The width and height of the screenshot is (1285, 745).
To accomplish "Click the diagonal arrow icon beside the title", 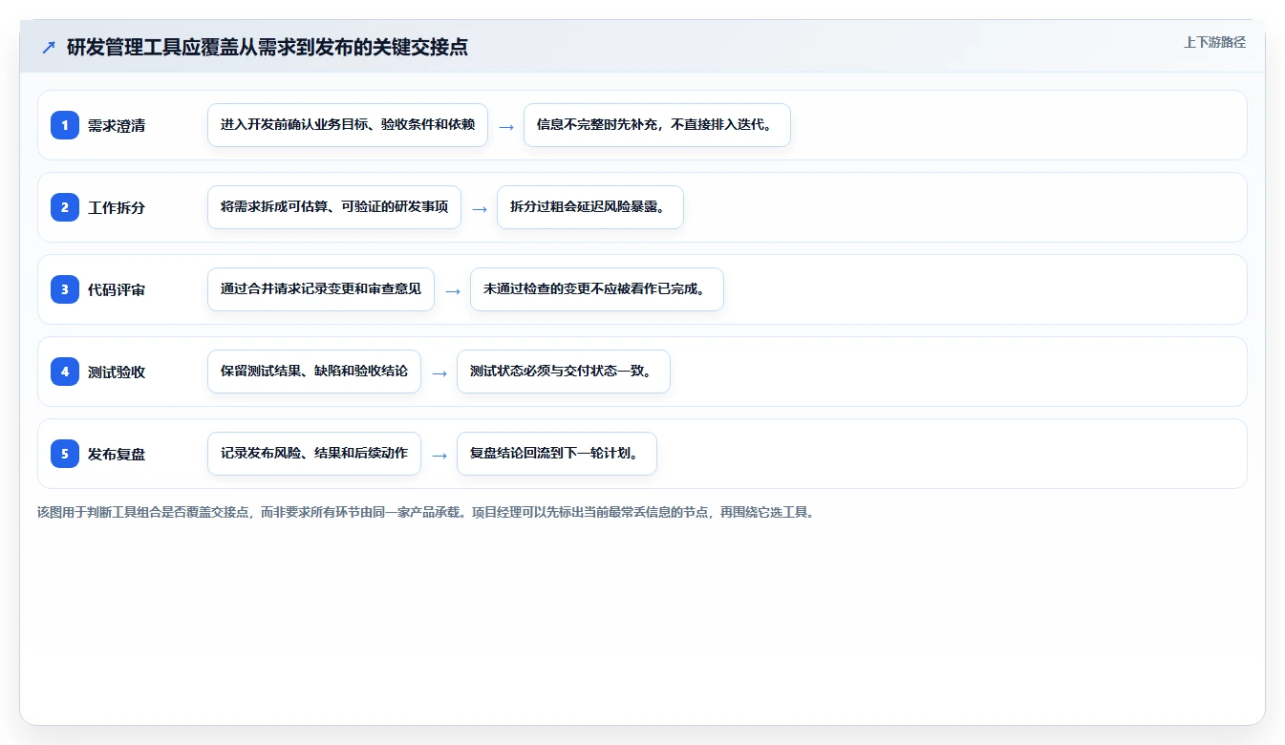I will 49,48.
